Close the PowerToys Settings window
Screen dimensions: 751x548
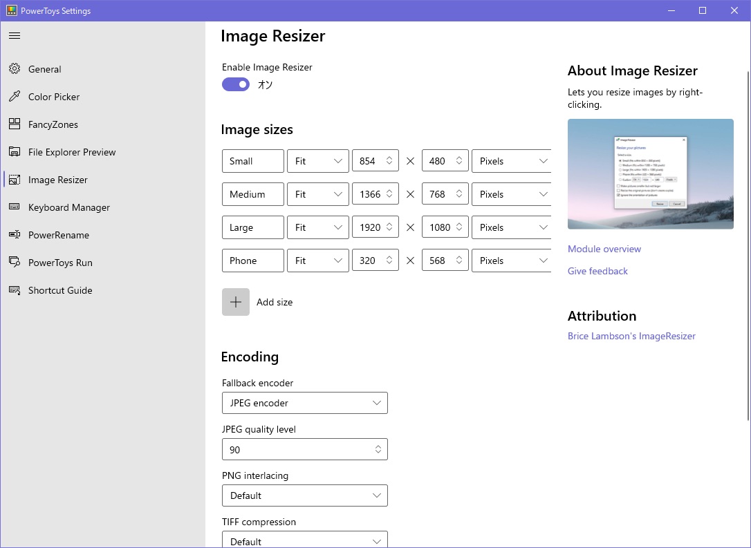(x=734, y=10)
